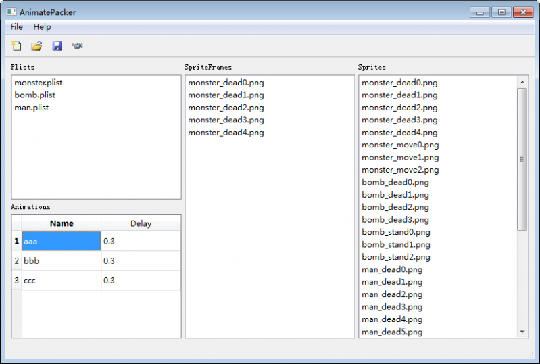Screen dimensions: 540x364
Task: Select man.plist in the Plists list
Action: (x=31, y=108)
